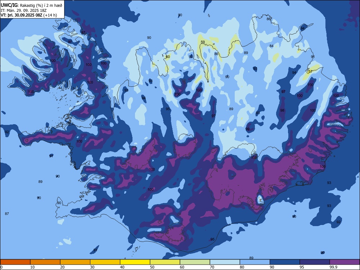This screenshot has height=270, width=360.
Task: Click the '84' humidity value on the map
Action: pyautogui.click(x=271, y=46)
